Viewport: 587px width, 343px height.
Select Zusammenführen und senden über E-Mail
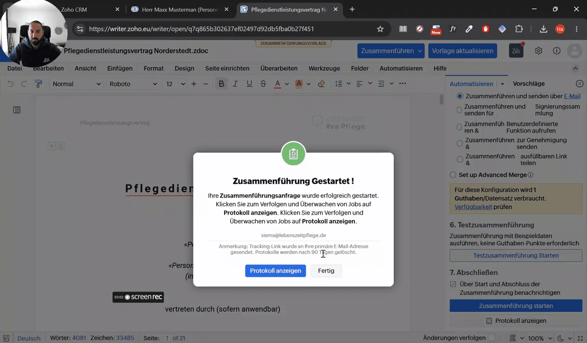pyautogui.click(x=460, y=96)
